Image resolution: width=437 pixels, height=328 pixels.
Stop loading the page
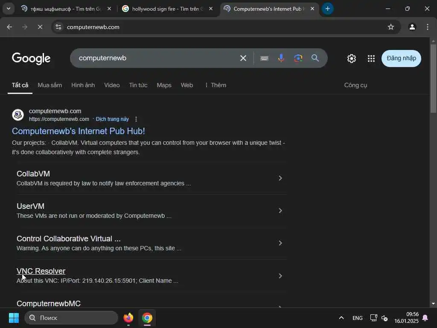pyautogui.click(x=40, y=27)
